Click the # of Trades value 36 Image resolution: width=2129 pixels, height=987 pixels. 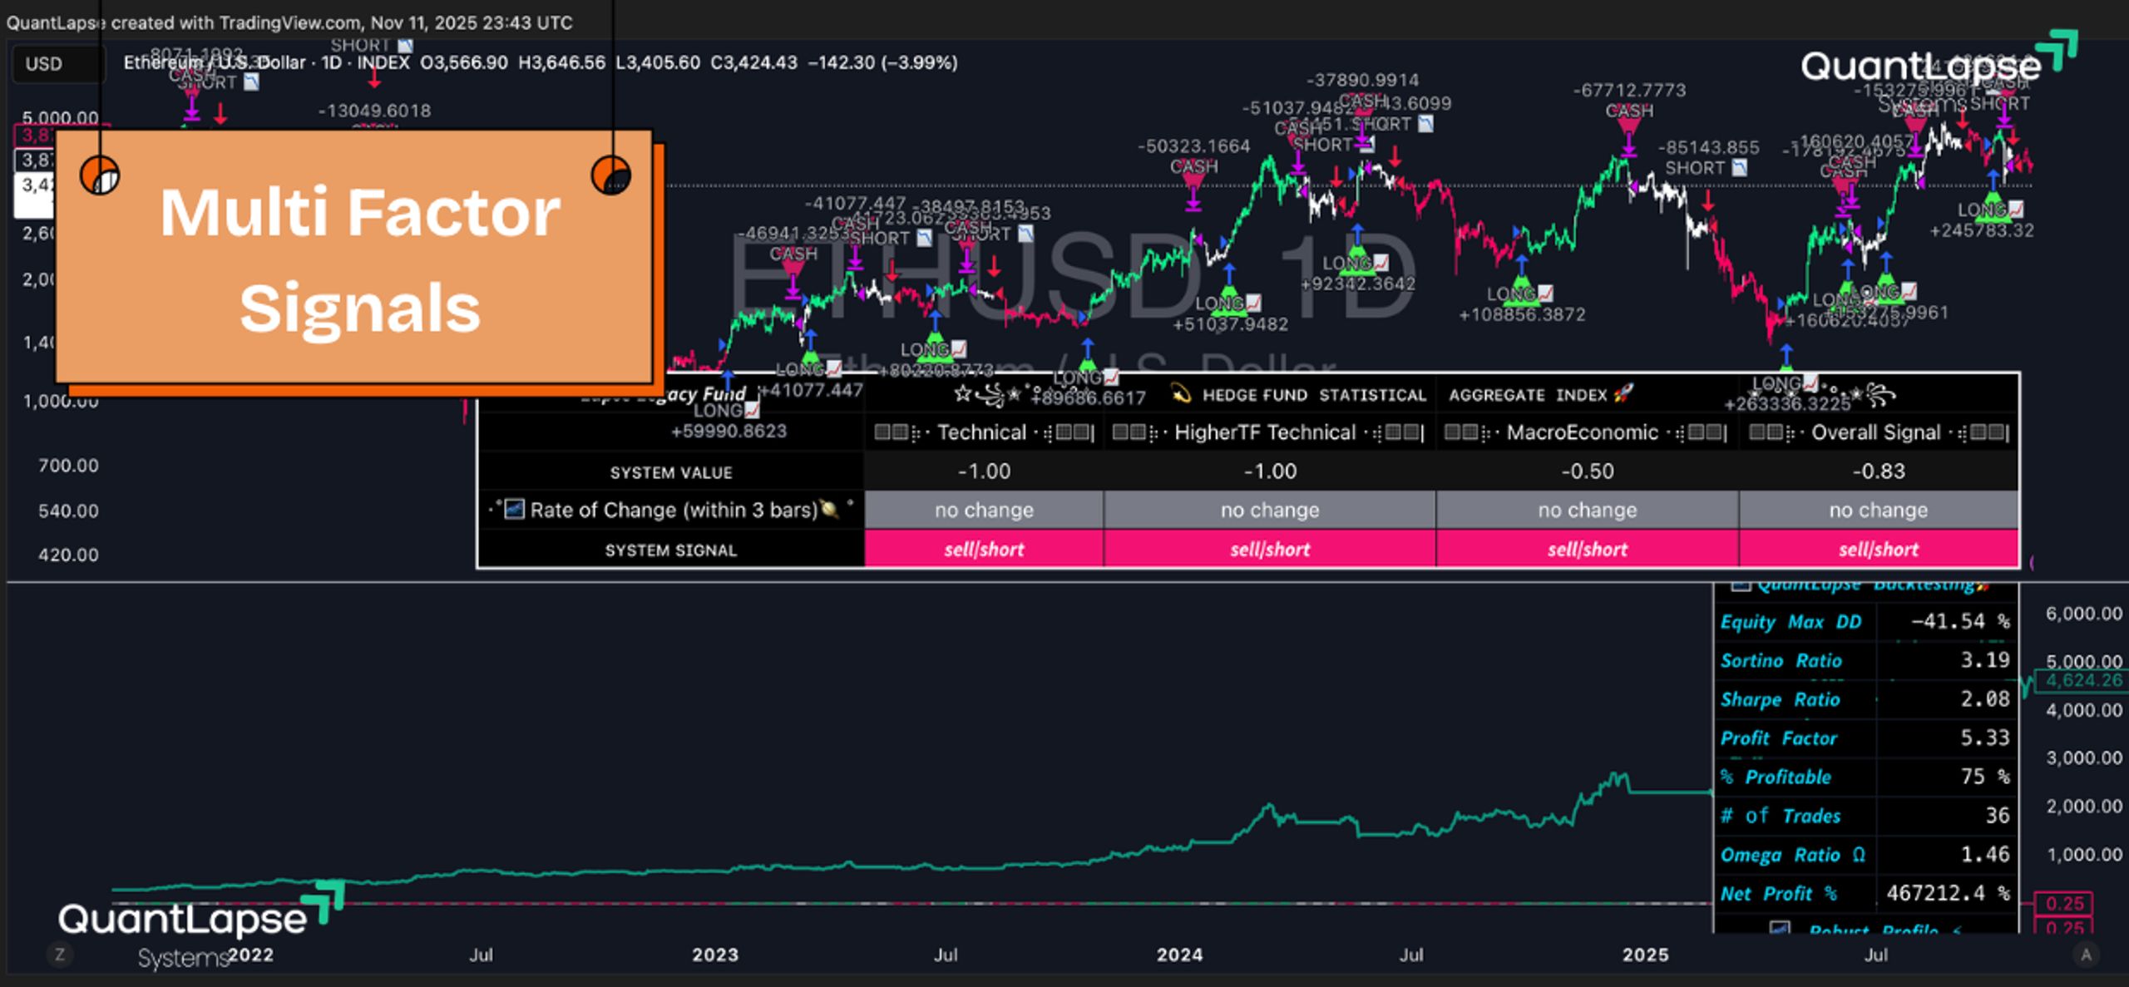click(x=1998, y=816)
